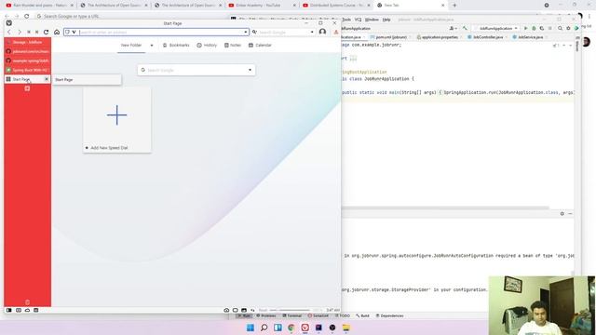This screenshot has height=335, width=596.
Task: Open IntelliJ IDEA from the taskbar
Action: point(318,328)
